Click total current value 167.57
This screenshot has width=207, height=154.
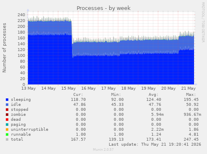pos(78,139)
